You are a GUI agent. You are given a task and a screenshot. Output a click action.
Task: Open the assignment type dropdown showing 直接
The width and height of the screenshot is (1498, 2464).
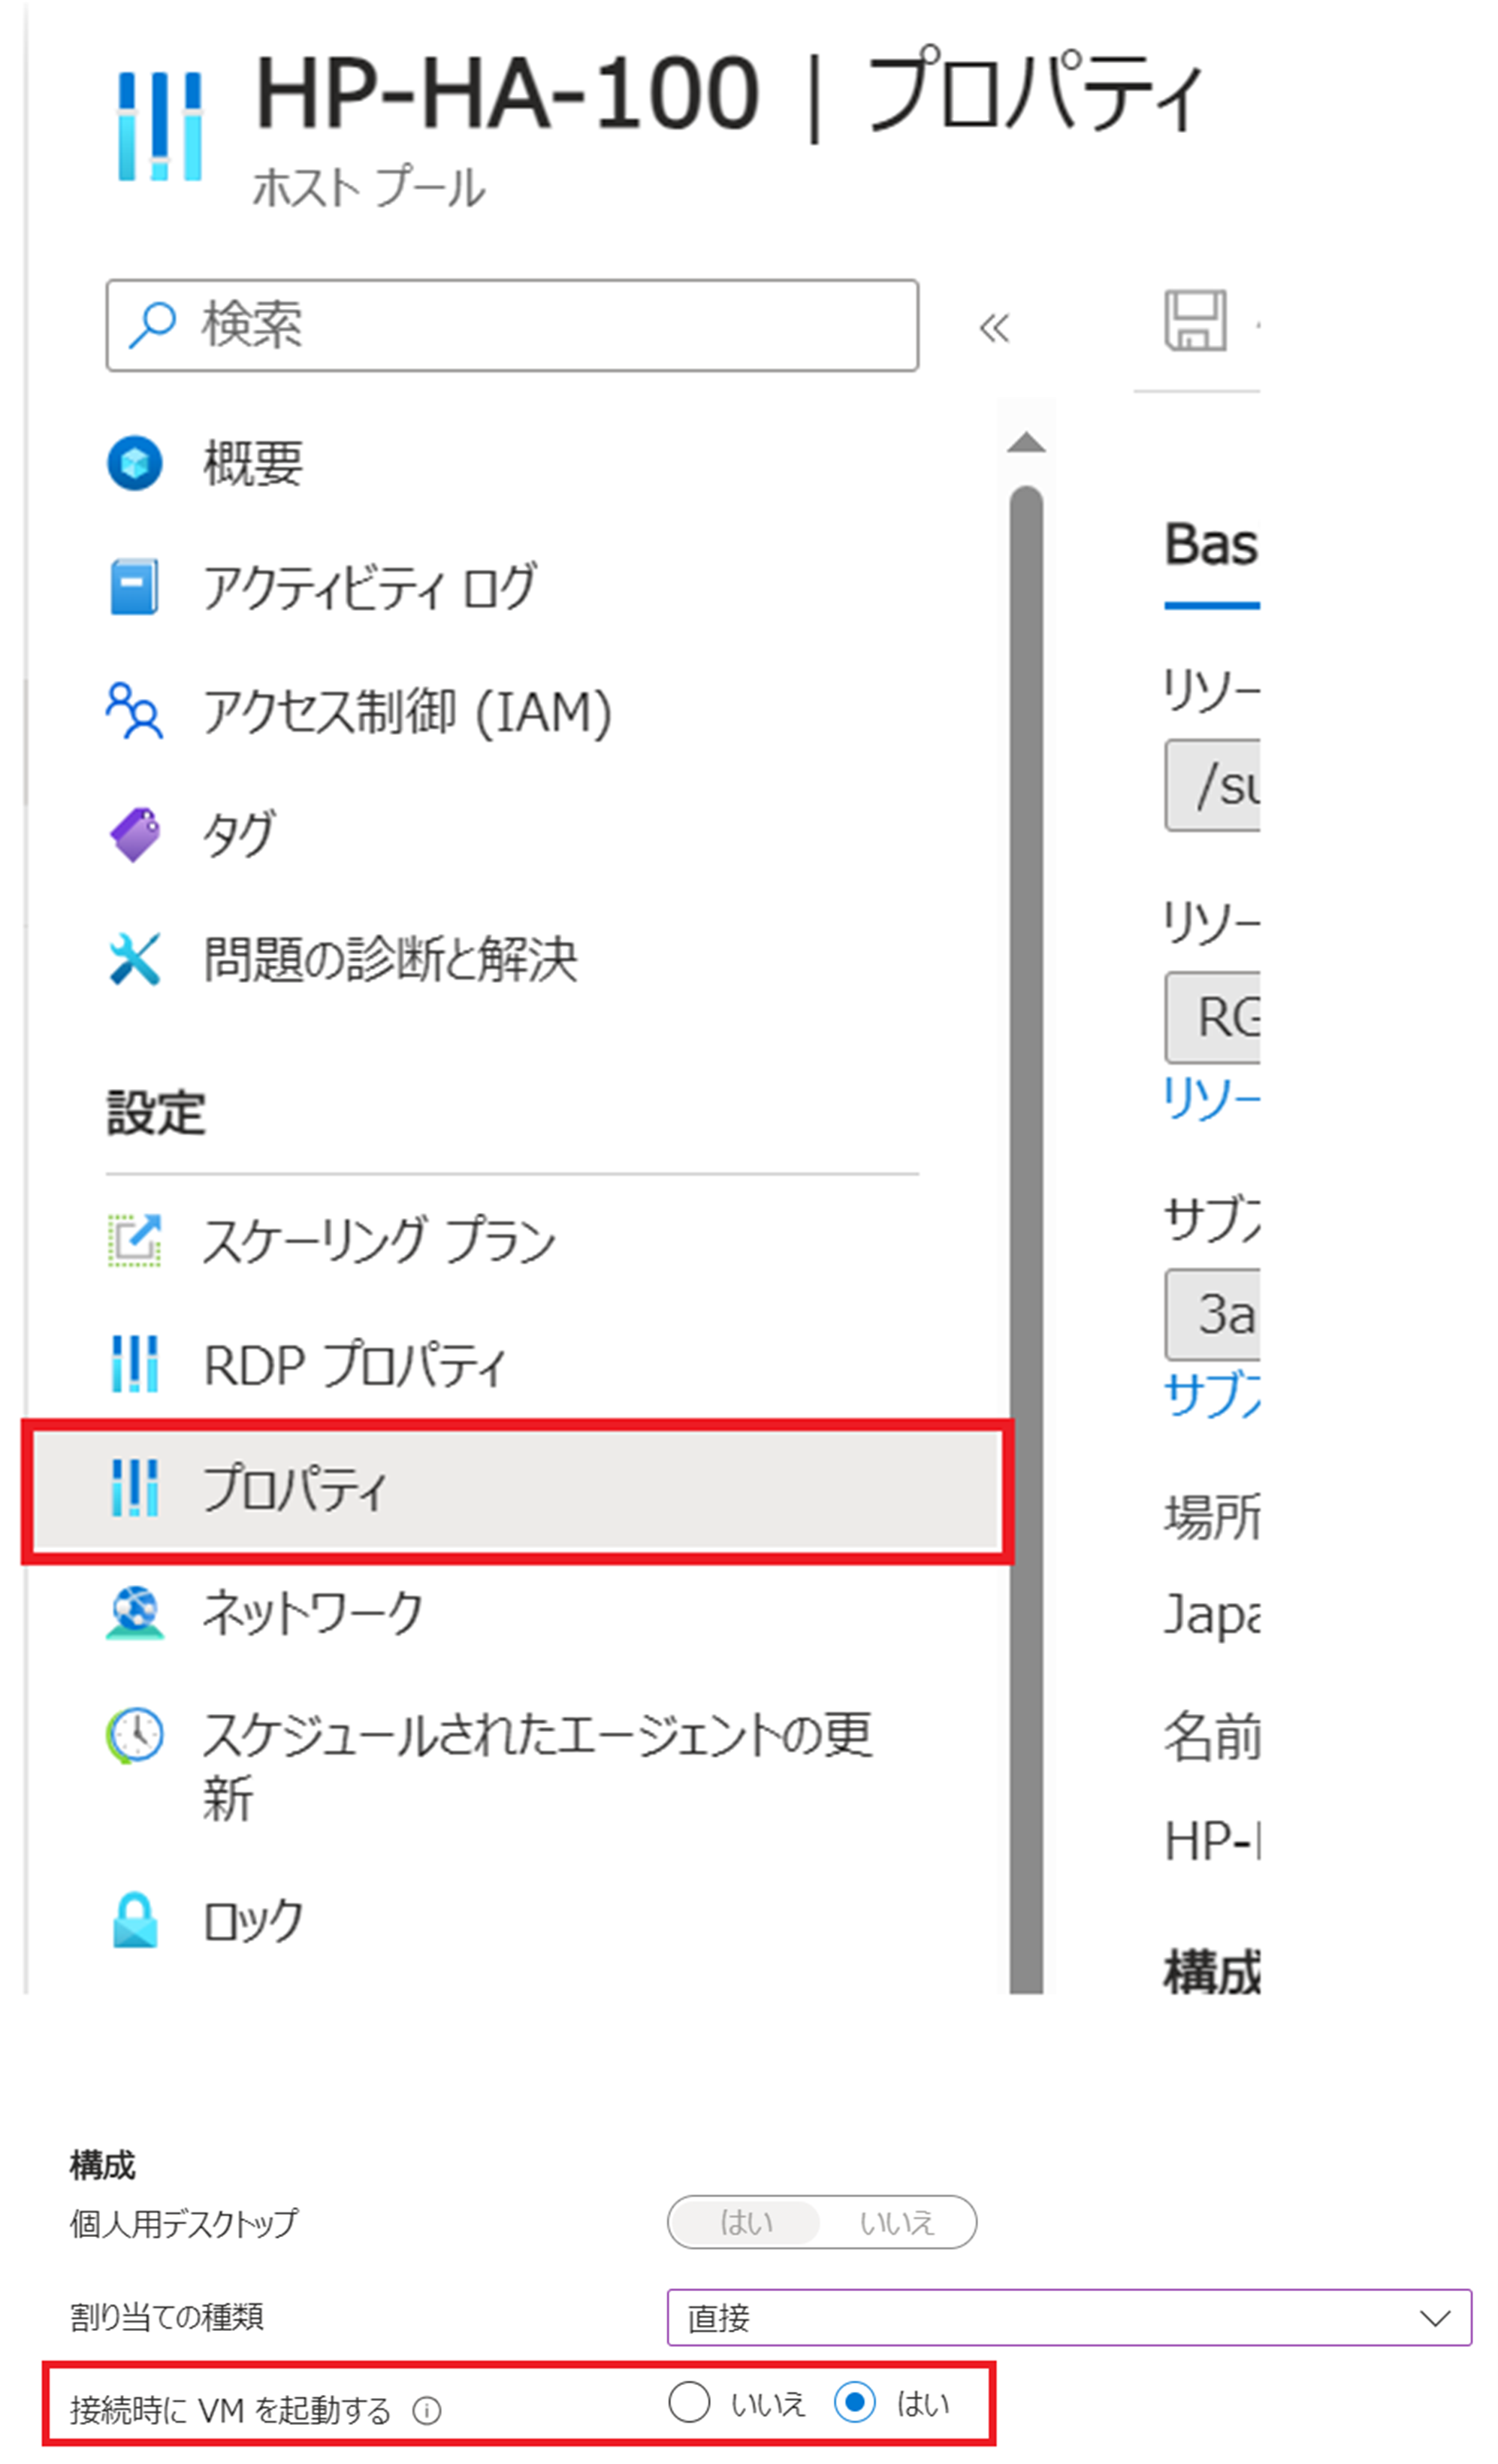[x=1068, y=2317]
